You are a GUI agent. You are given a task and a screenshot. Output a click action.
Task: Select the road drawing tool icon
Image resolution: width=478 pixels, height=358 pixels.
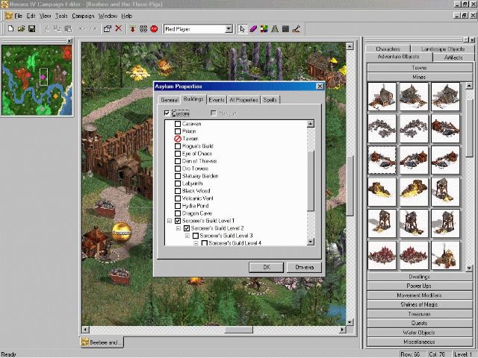pyautogui.click(x=275, y=29)
